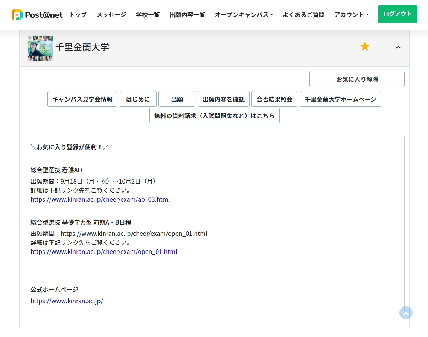Click the 公式ホームページ label
This screenshot has width=428, height=337.
coord(54,290)
